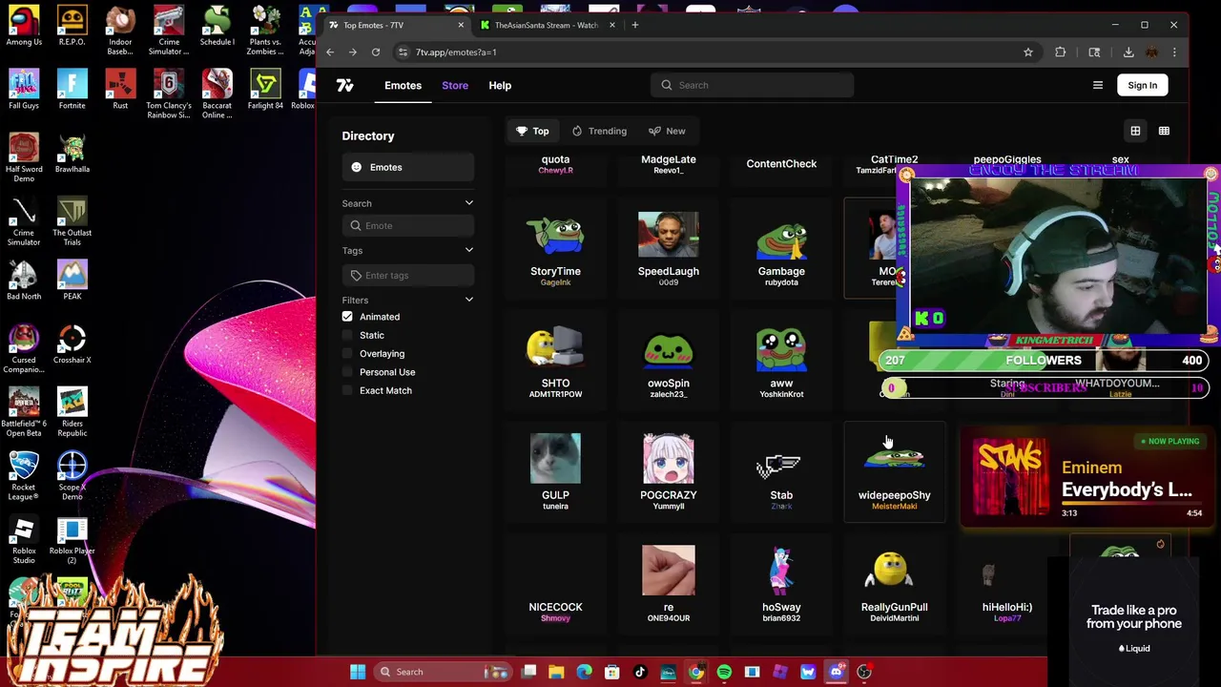Open the owoSpin emote
1221x687 pixels.
pos(669,361)
